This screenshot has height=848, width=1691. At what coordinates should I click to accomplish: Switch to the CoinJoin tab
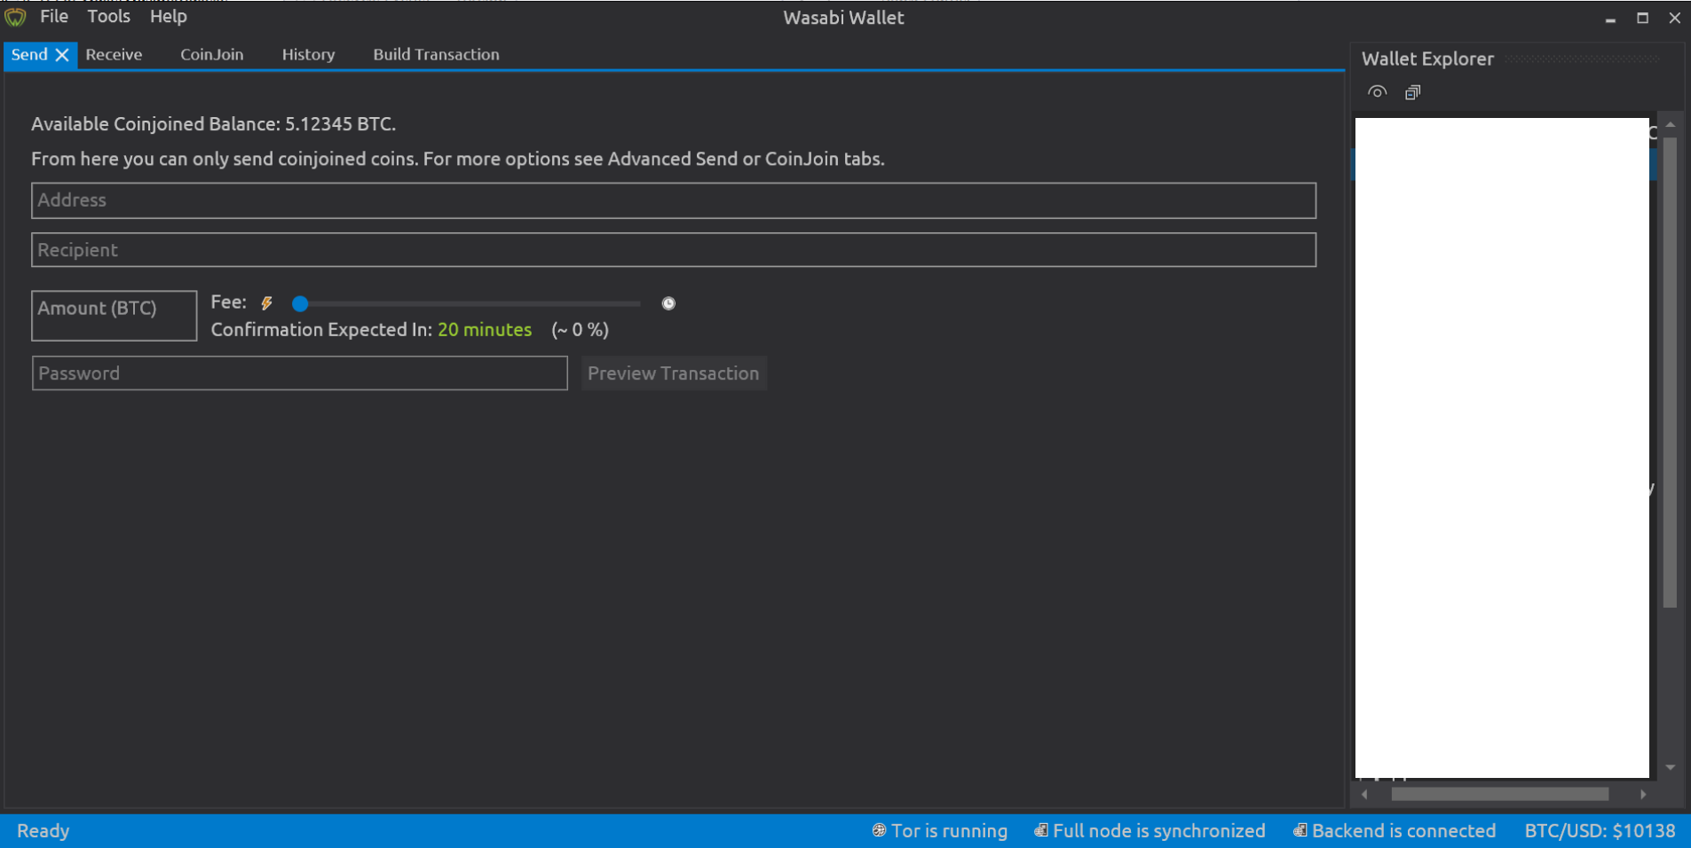[x=211, y=55]
